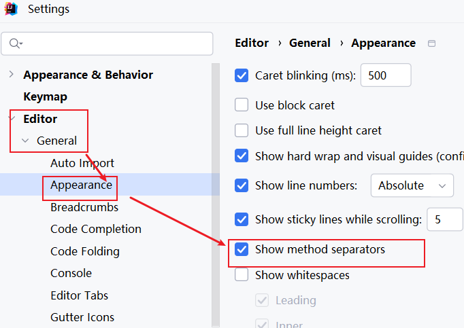Toggle the Caret blinking checkbox
This screenshot has height=328, width=464.
click(x=242, y=75)
